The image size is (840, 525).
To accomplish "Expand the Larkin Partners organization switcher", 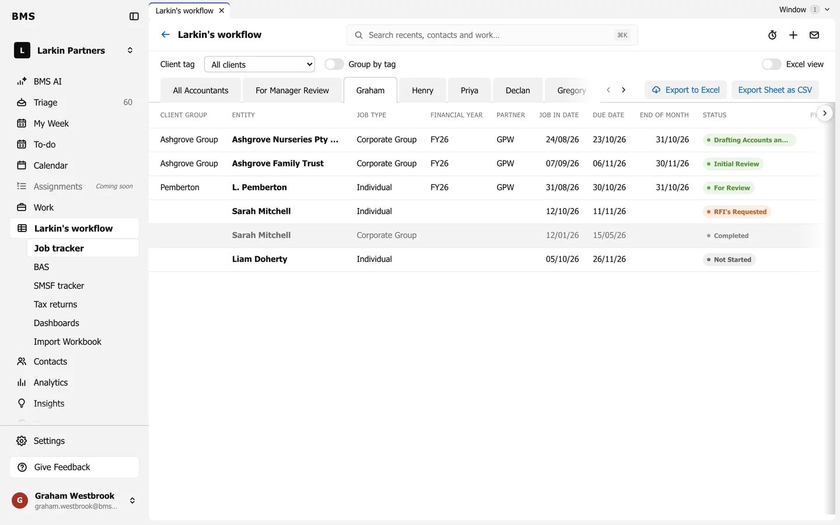I will [75, 51].
